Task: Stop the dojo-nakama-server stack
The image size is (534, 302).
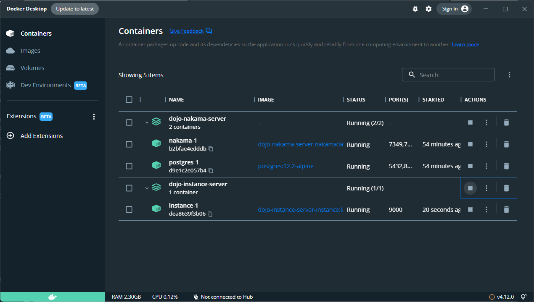Action: point(470,122)
